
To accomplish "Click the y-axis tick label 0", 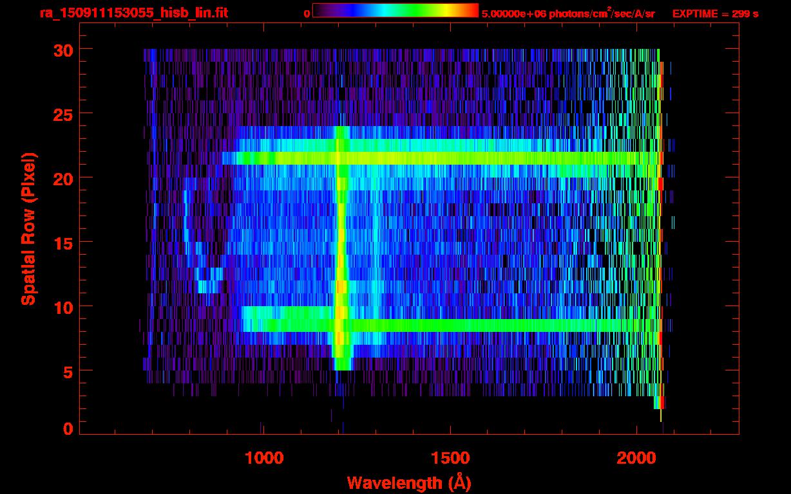I will click(x=67, y=429).
